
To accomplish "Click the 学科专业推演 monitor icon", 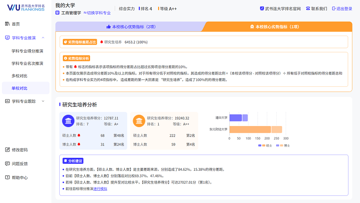I will [x=8, y=37].
